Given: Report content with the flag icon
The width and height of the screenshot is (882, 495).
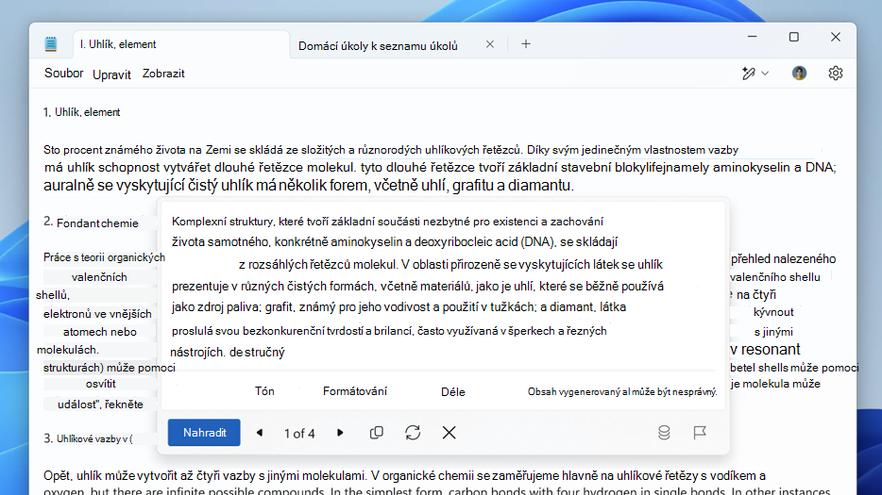Looking at the screenshot, I should tap(700, 433).
